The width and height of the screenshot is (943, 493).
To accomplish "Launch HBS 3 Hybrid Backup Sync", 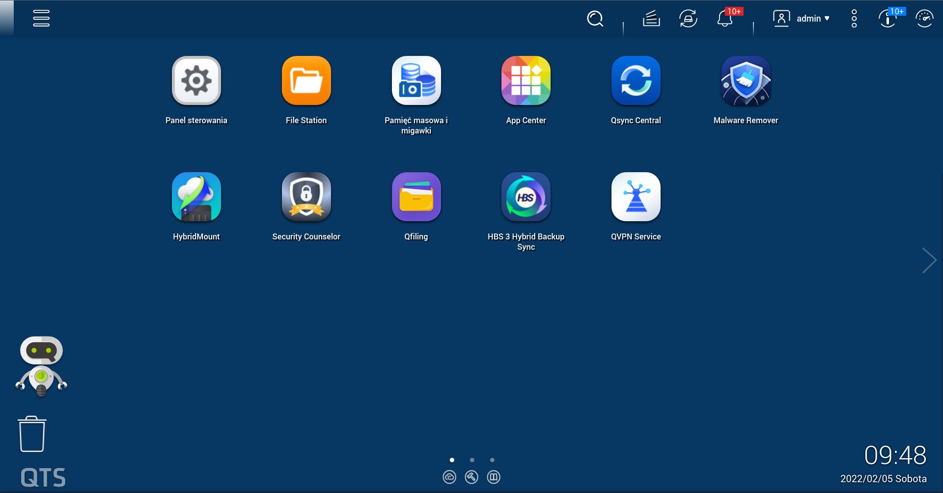I will [526, 197].
